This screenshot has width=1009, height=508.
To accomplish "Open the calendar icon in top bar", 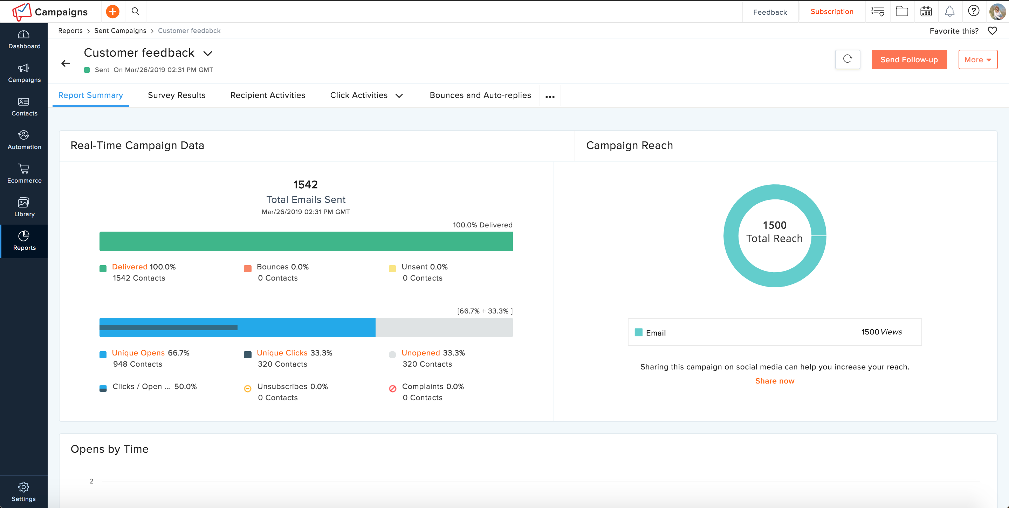I will point(926,11).
